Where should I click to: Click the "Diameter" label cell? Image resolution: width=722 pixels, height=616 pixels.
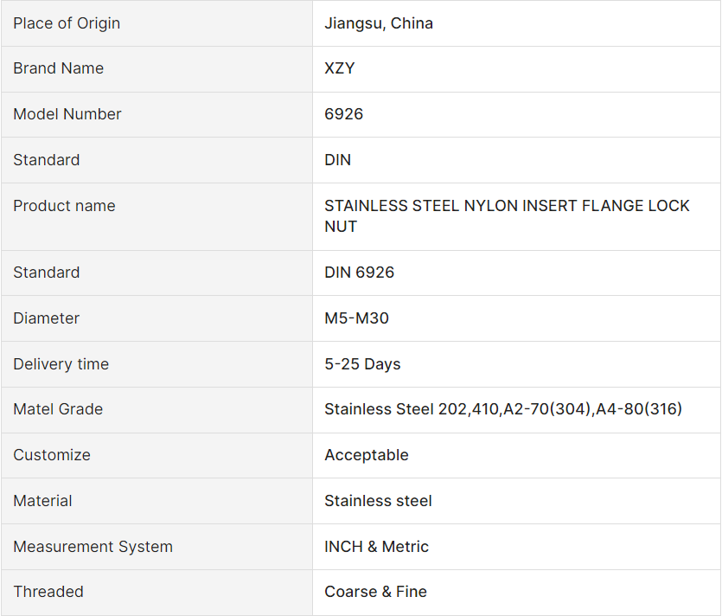tap(46, 318)
